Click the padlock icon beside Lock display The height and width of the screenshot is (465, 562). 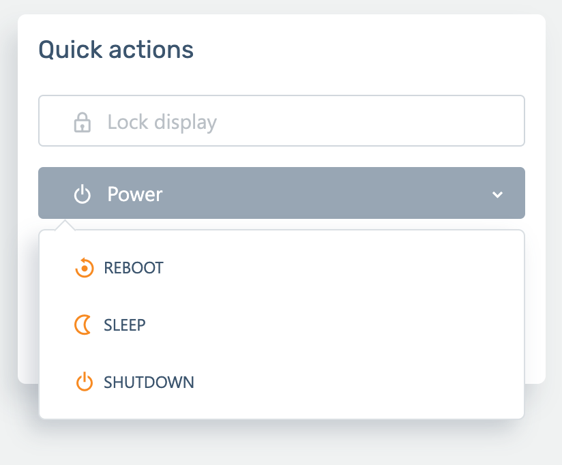[x=83, y=123]
